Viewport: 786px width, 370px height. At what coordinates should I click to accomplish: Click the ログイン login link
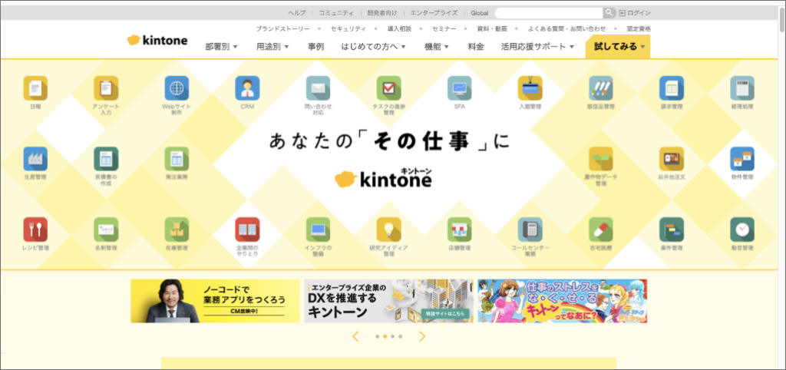coord(635,13)
